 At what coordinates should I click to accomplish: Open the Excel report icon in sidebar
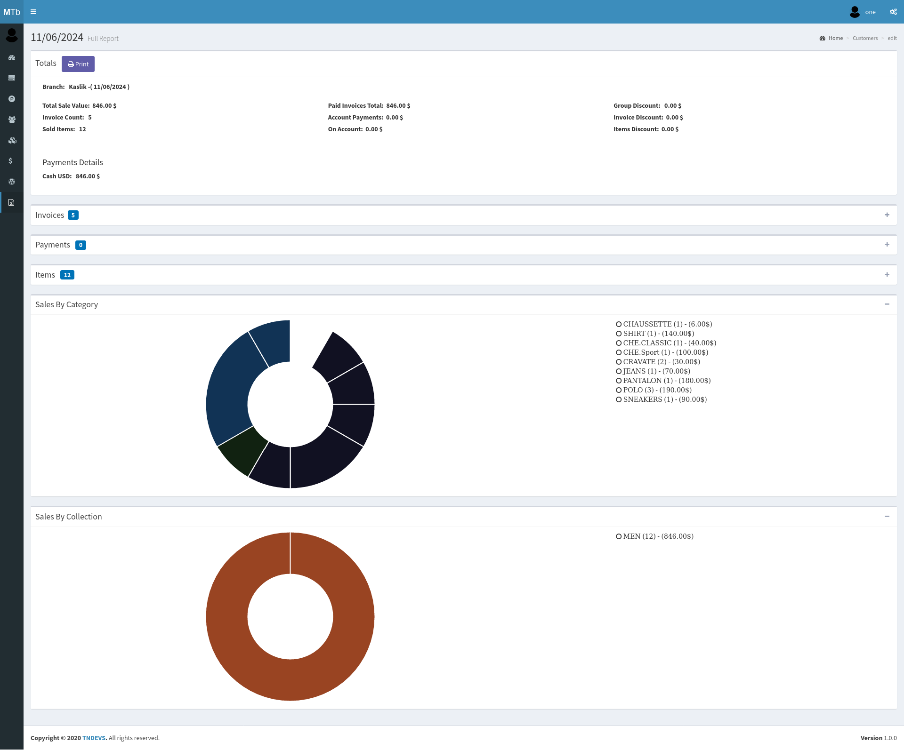pyautogui.click(x=12, y=202)
